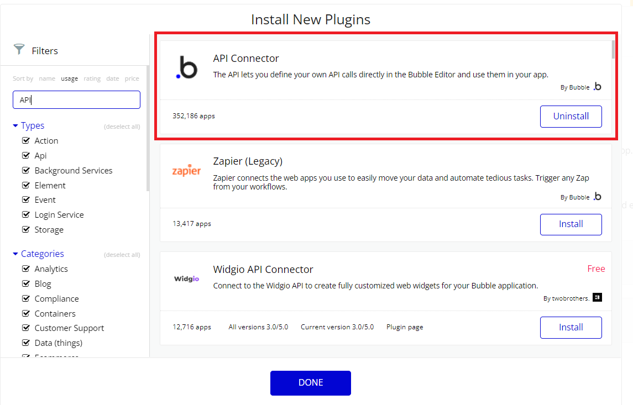Click Bubble author icon on API Connector
The width and height of the screenshot is (633, 405).
(598, 87)
